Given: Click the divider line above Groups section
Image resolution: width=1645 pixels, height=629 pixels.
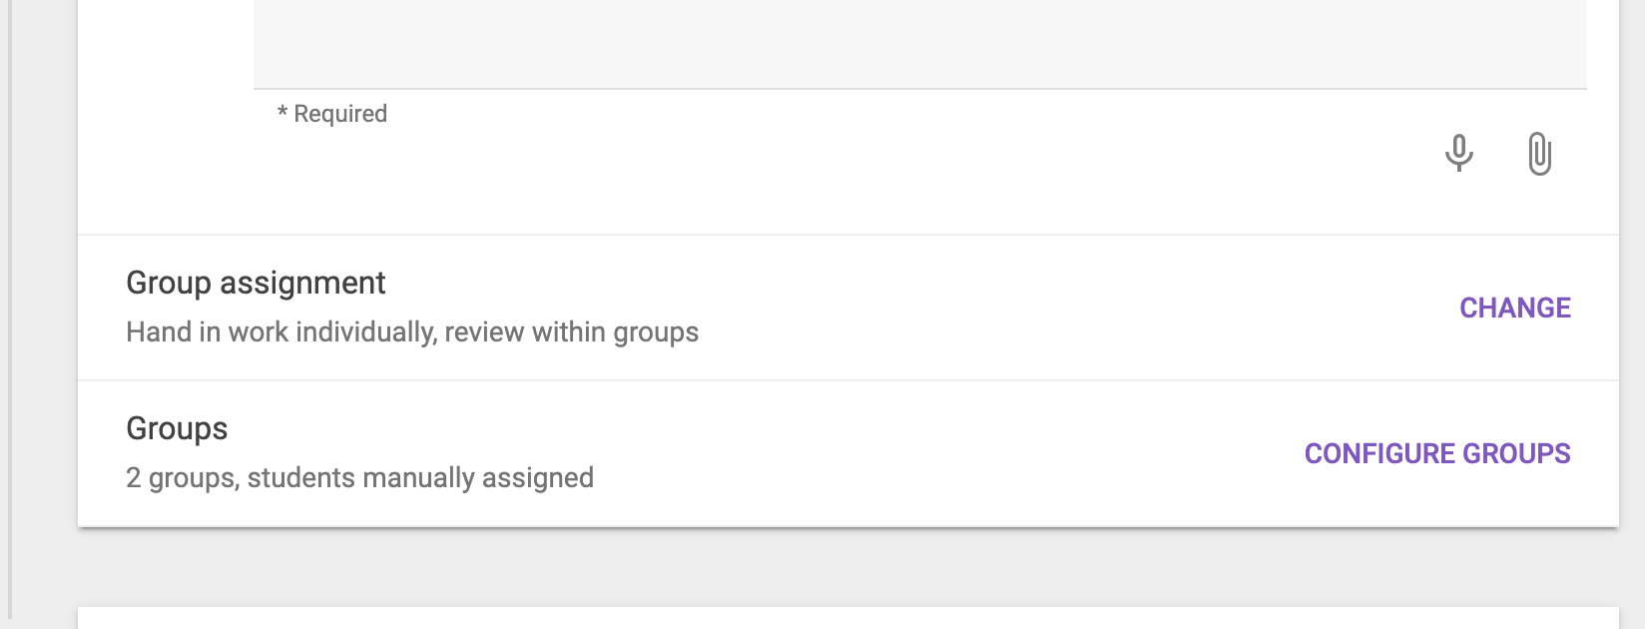Looking at the screenshot, I should [848, 380].
